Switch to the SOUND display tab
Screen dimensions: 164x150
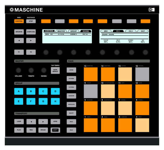pyautogui.click(x=86, y=31)
